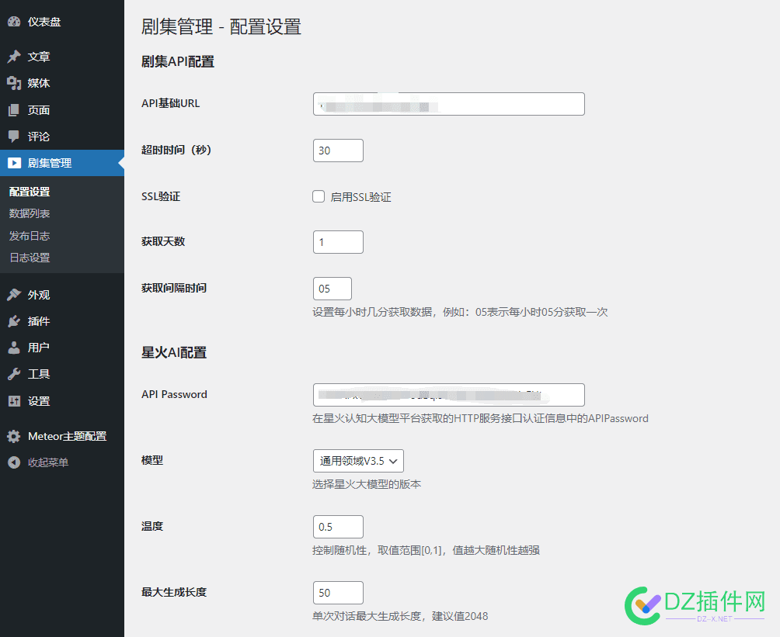Open 外观 menu item
The image size is (780, 637).
(x=61, y=295)
